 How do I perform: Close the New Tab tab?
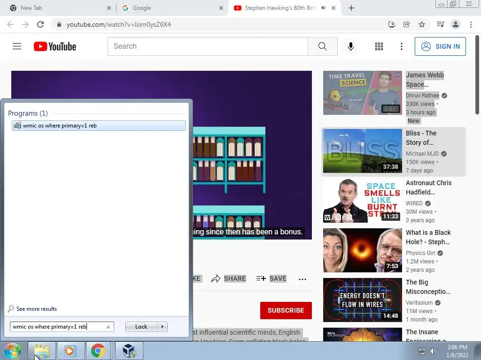coord(109,8)
